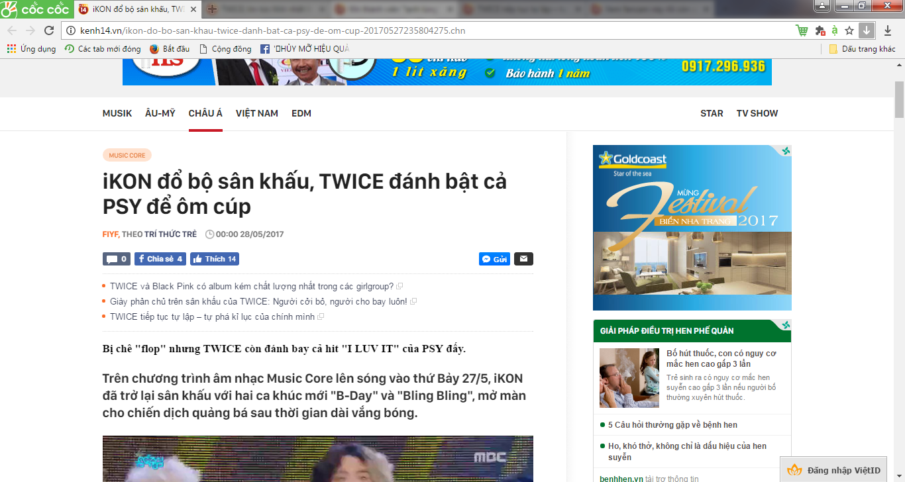
Task: Click the MUSIC CORE category tag
Action: tap(127, 156)
